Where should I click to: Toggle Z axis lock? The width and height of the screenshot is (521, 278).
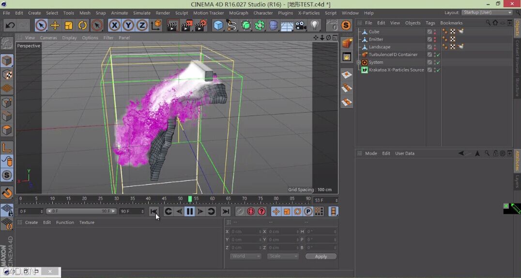tap(142, 25)
